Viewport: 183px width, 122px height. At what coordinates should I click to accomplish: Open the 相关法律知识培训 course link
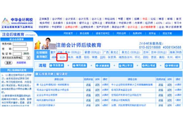pos(46,100)
